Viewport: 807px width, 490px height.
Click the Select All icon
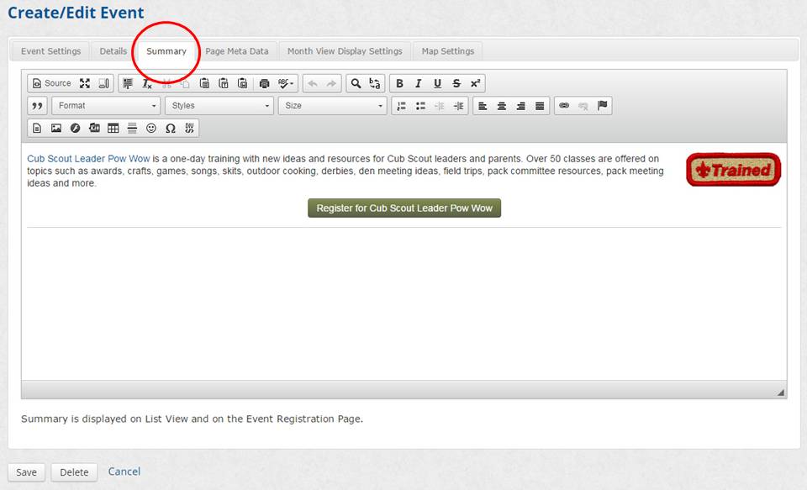[x=128, y=83]
